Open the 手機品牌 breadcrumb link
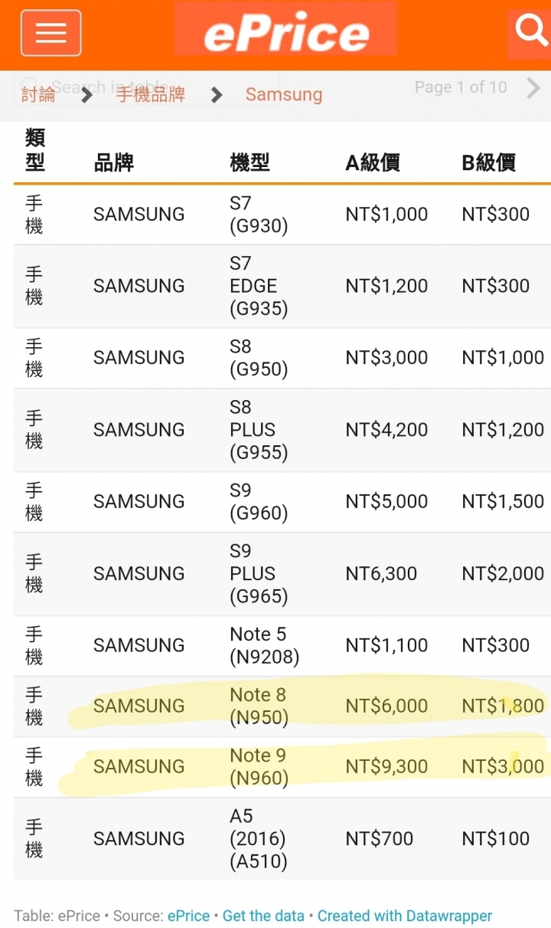This screenshot has width=551, height=928. pos(151,94)
